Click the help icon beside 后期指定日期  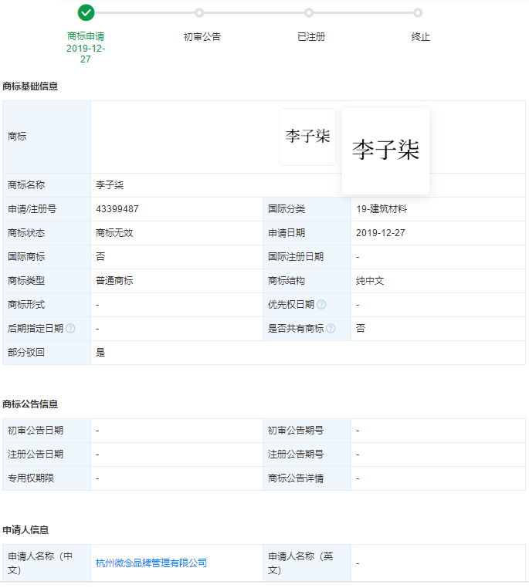[x=70, y=329]
